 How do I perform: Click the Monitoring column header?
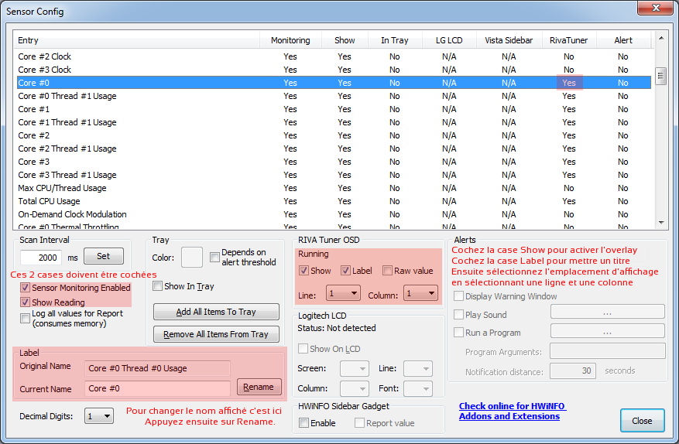coord(290,40)
